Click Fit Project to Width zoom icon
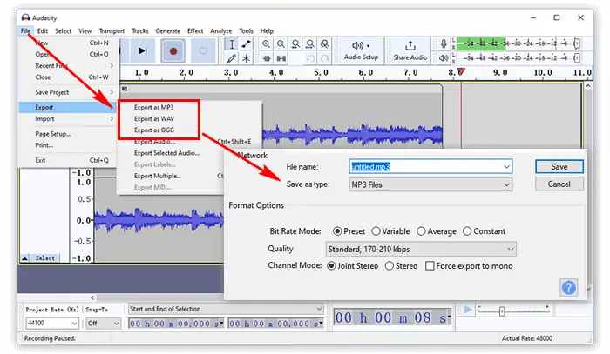 coord(310,44)
